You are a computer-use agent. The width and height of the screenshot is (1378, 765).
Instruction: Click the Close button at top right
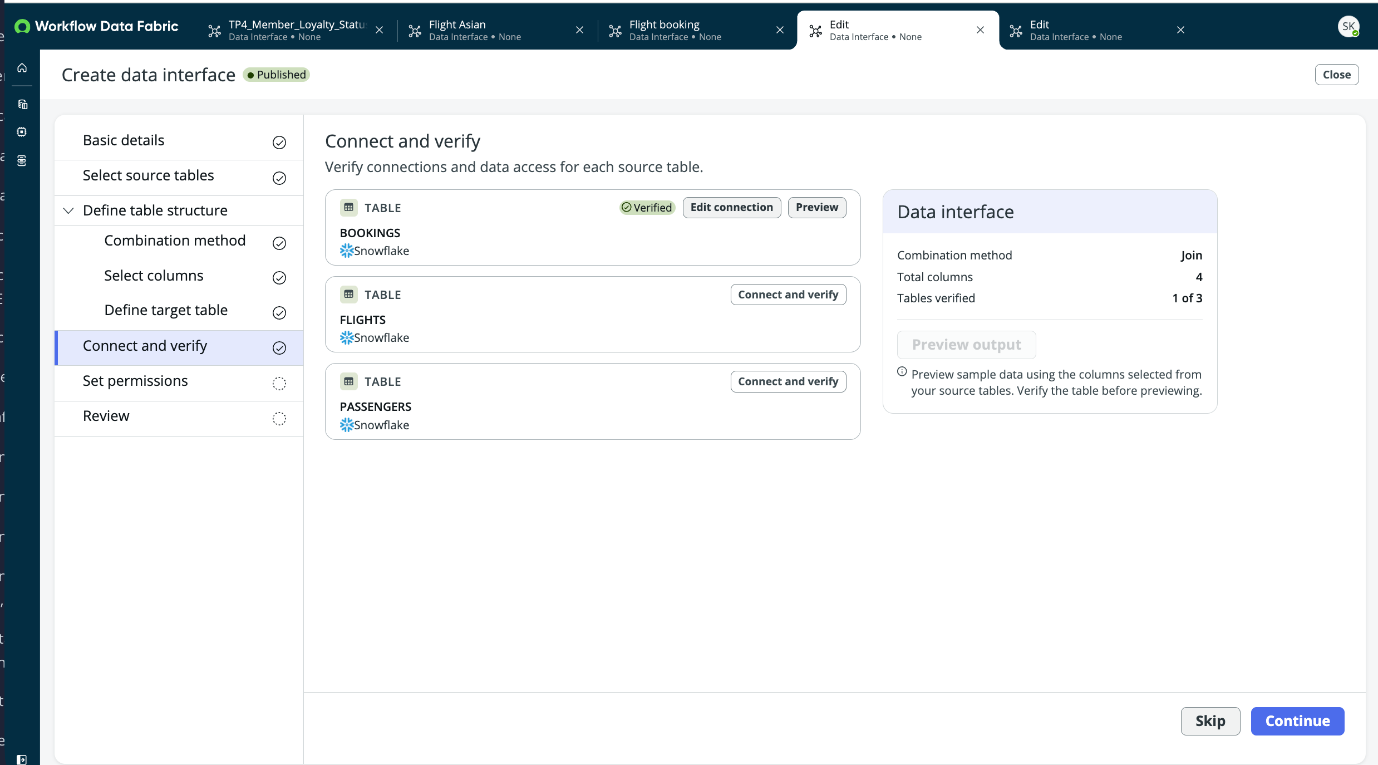click(1336, 75)
